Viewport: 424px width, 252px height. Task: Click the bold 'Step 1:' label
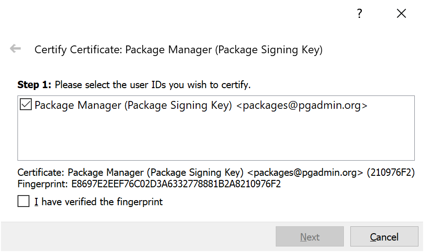click(x=35, y=85)
